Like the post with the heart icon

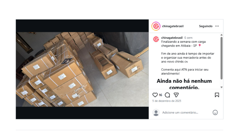[x=155, y=95]
